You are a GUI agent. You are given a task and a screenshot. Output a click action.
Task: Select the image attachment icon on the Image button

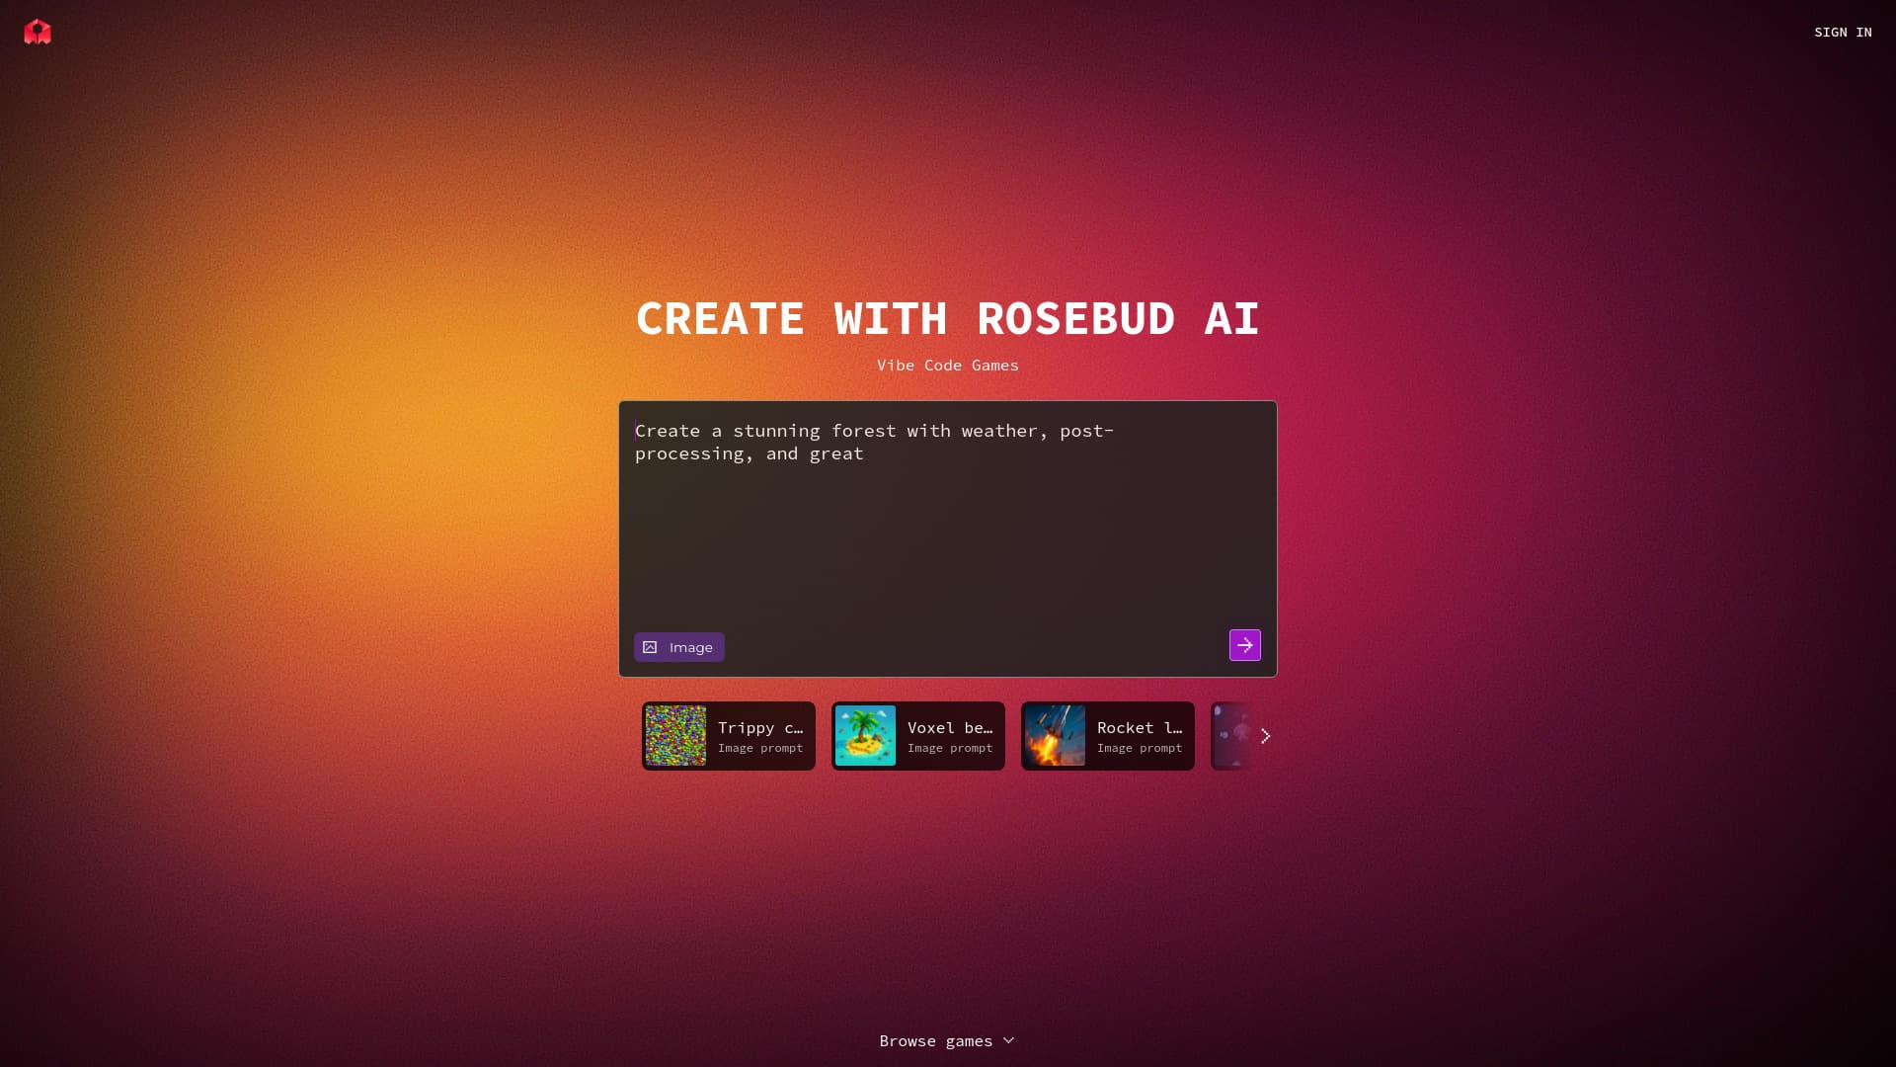[651, 647]
